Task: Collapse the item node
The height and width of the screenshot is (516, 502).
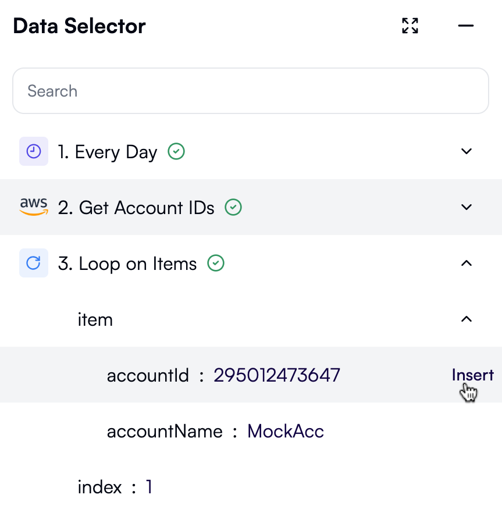Action: click(x=466, y=319)
